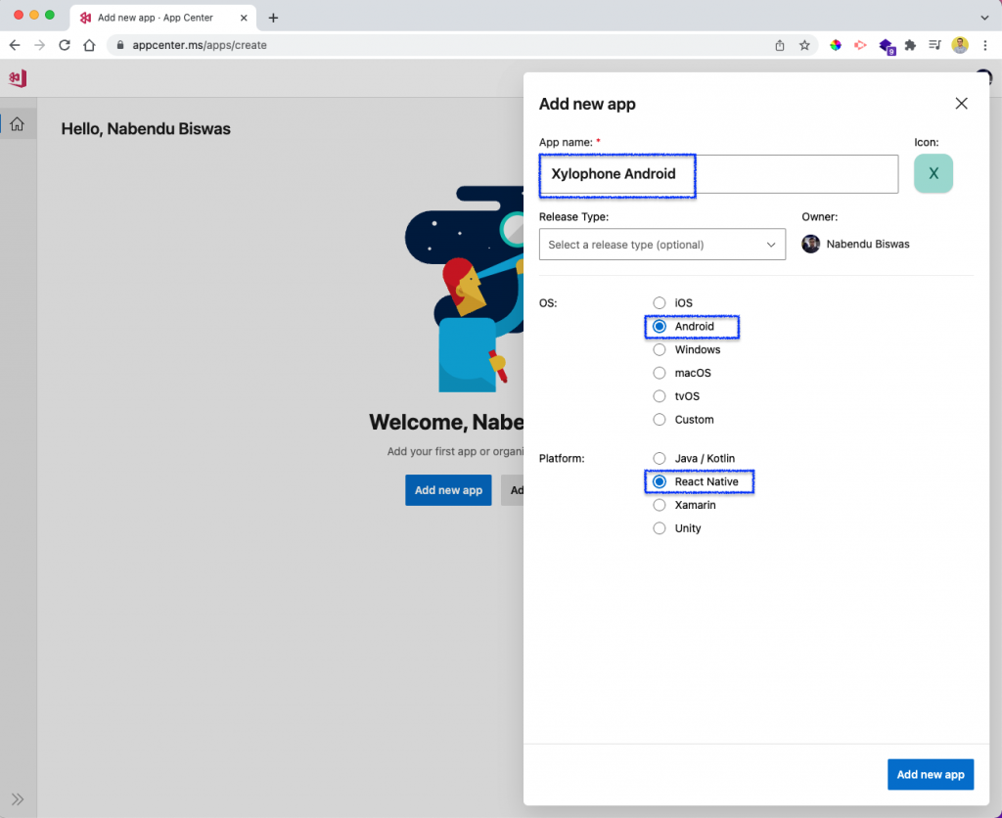Open Home in the sidebar

(18, 124)
